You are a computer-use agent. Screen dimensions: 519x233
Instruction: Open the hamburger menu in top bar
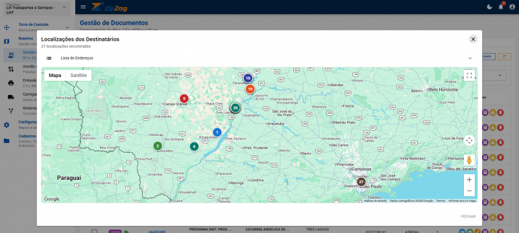coord(83,7)
